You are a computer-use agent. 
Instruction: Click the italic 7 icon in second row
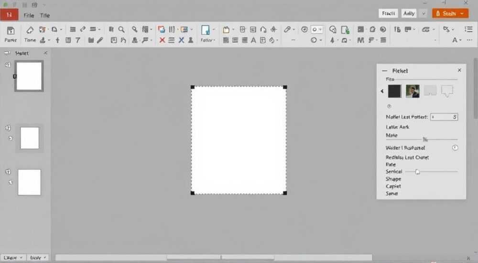point(78,40)
